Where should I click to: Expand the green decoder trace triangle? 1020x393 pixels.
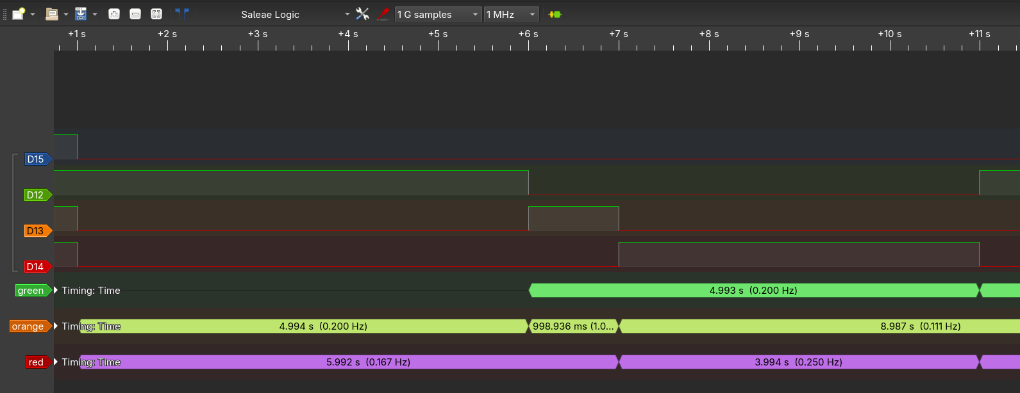coord(56,291)
